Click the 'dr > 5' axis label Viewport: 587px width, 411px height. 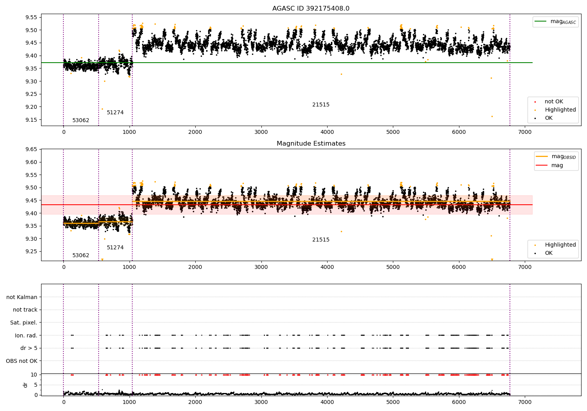[29, 348]
